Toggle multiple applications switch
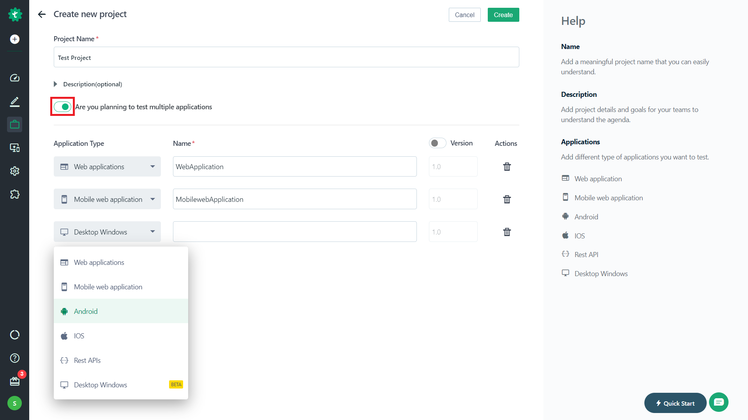This screenshot has width=748, height=420. [62, 107]
